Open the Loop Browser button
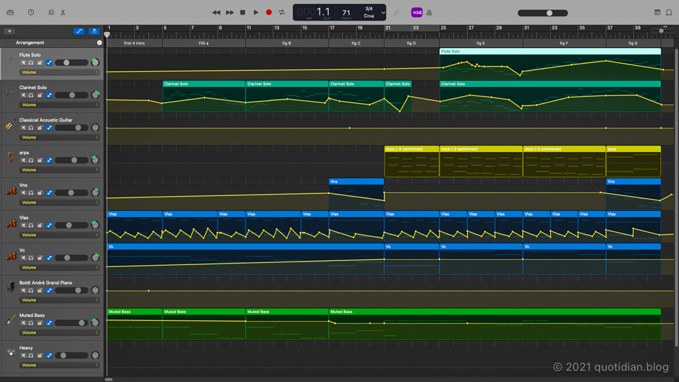Viewport: 679px width, 382px height. tap(669, 13)
